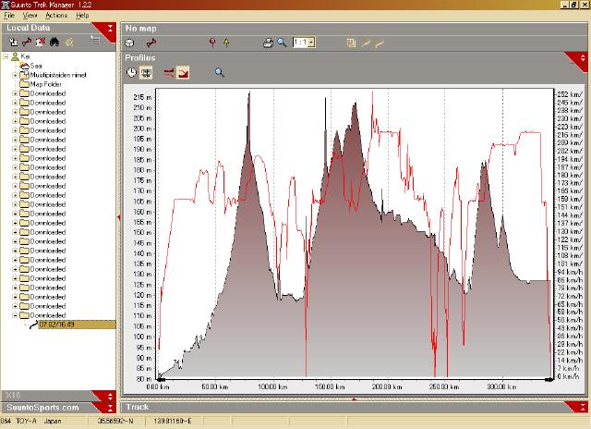
Task: Select the Saa tree item
Action: 36,66
